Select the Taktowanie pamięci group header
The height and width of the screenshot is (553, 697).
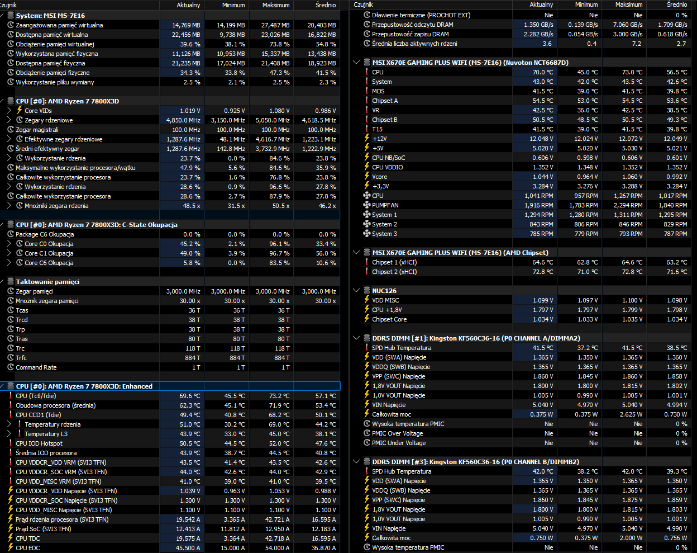tap(170, 282)
